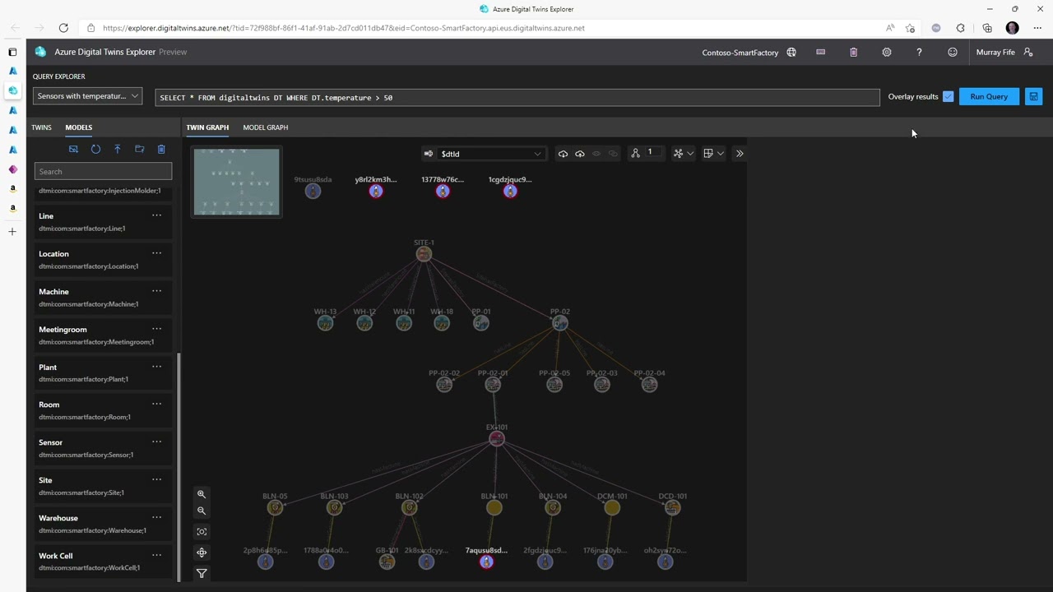Switch to the Twin Graph tab
The image size is (1053, 592).
pyautogui.click(x=207, y=127)
